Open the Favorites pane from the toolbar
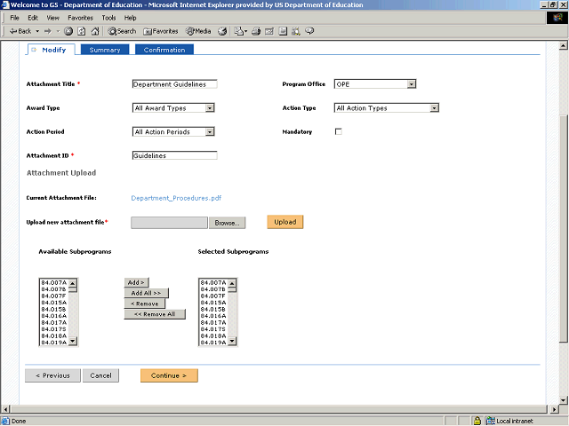 click(161, 31)
